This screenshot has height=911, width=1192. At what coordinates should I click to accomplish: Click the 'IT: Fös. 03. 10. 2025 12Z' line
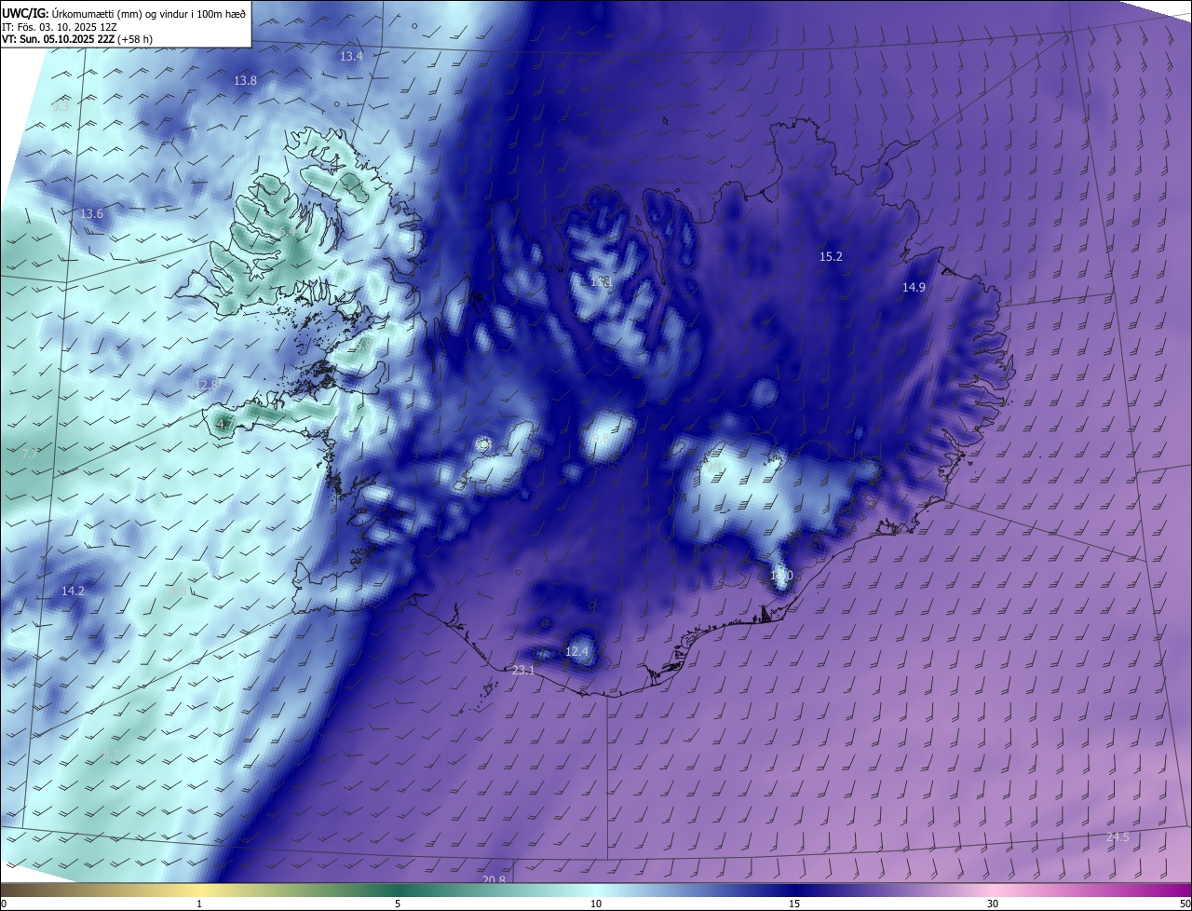[x=59, y=27]
